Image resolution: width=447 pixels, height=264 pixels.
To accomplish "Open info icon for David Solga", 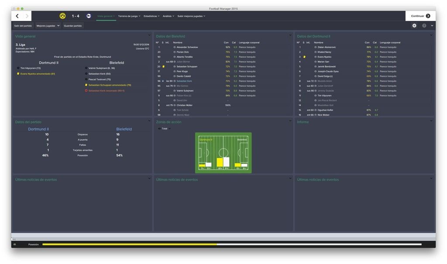I will 316,76.
